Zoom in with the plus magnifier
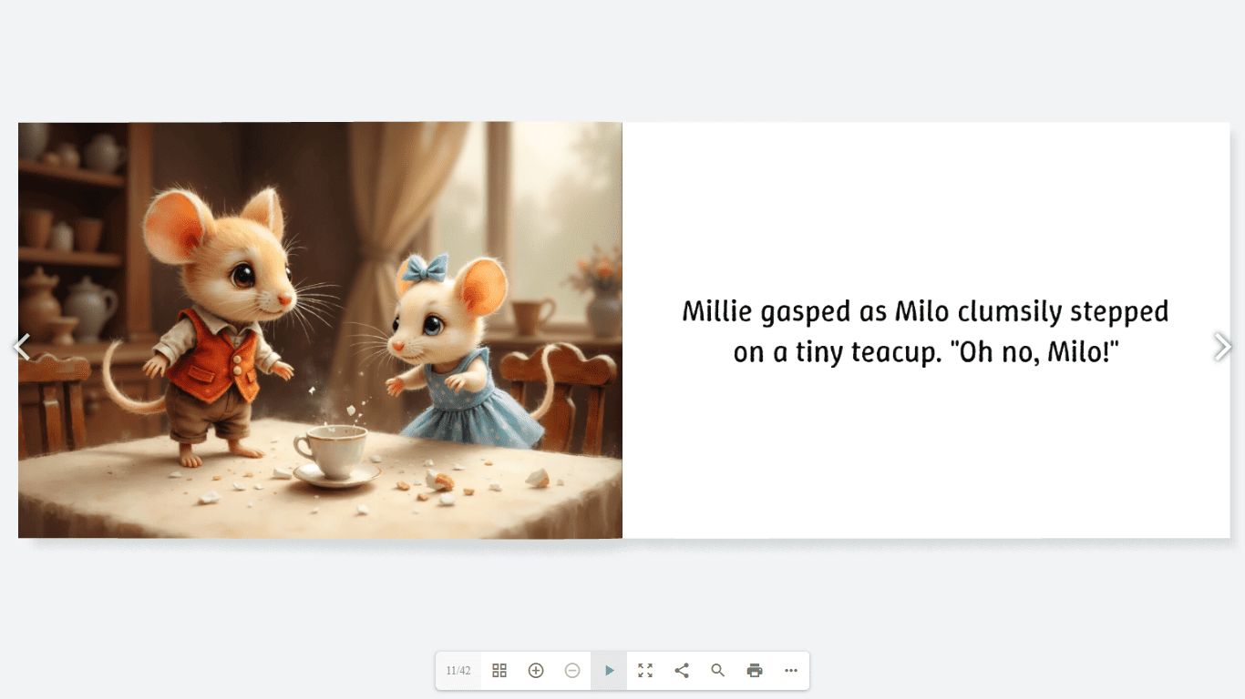Image resolution: width=1245 pixels, height=699 pixels. click(x=536, y=671)
